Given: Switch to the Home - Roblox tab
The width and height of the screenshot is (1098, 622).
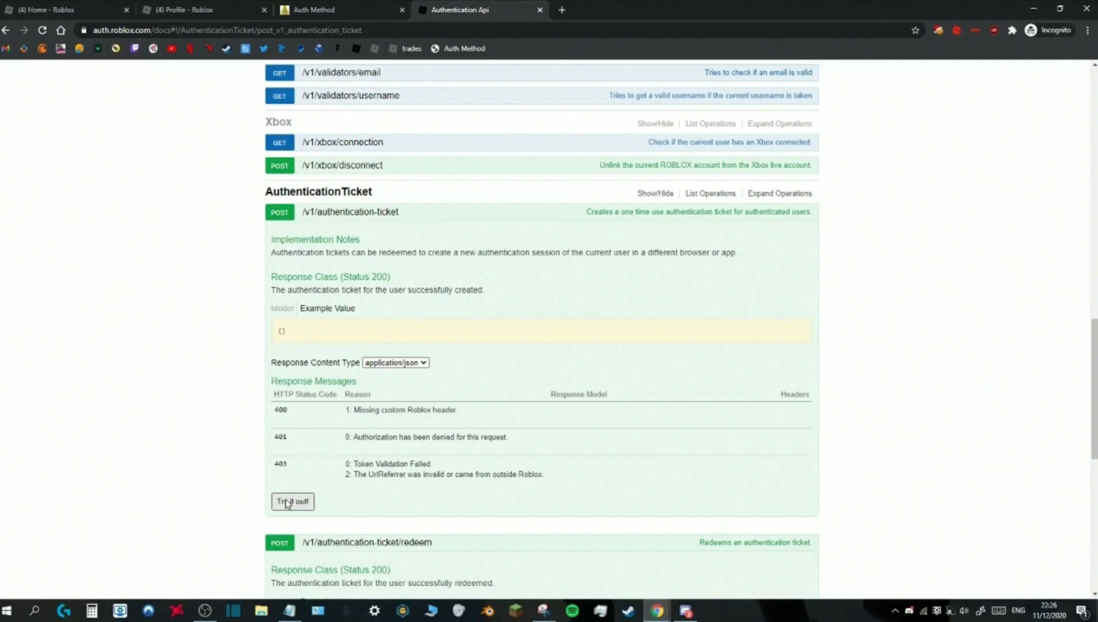Looking at the screenshot, I should (66, 10).
